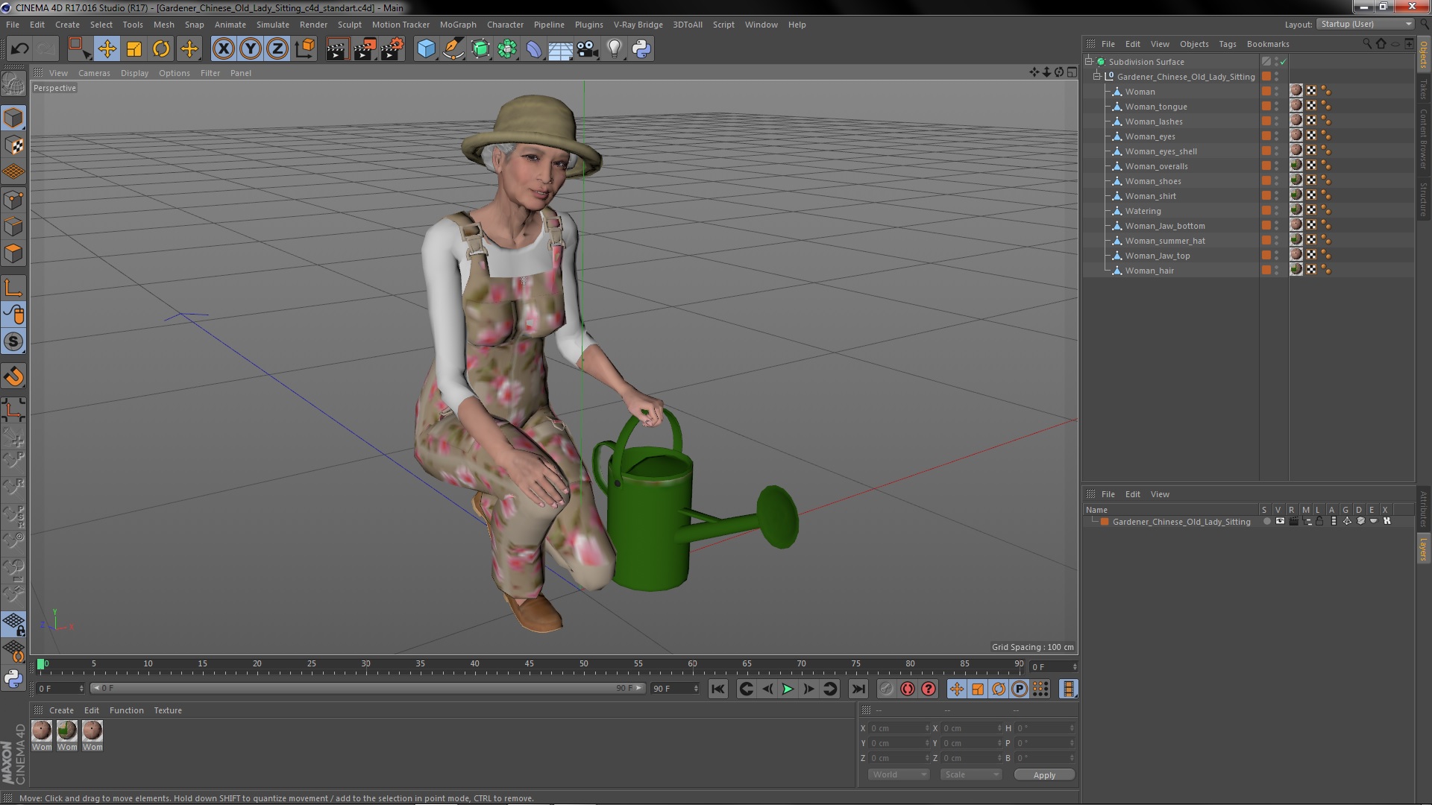The height and width of the screenshot is (805, 1432).
Task: Click the Array modeling object icon
Action: click(x=507, y=49)
